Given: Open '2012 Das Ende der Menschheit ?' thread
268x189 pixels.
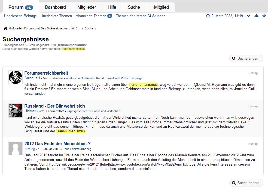Looking at the screenshot, I should pyautogui.click(x=57, y=144).
